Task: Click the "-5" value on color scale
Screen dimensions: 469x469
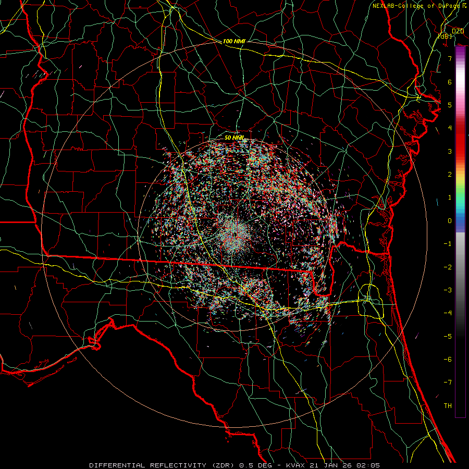Action: 448,337
